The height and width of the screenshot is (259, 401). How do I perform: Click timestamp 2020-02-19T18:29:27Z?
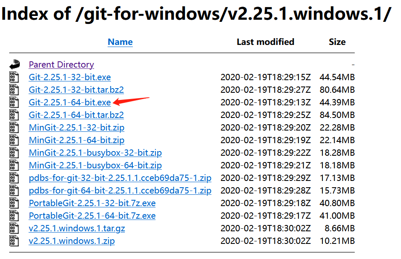pyautogui.click(x=266, y=90)
